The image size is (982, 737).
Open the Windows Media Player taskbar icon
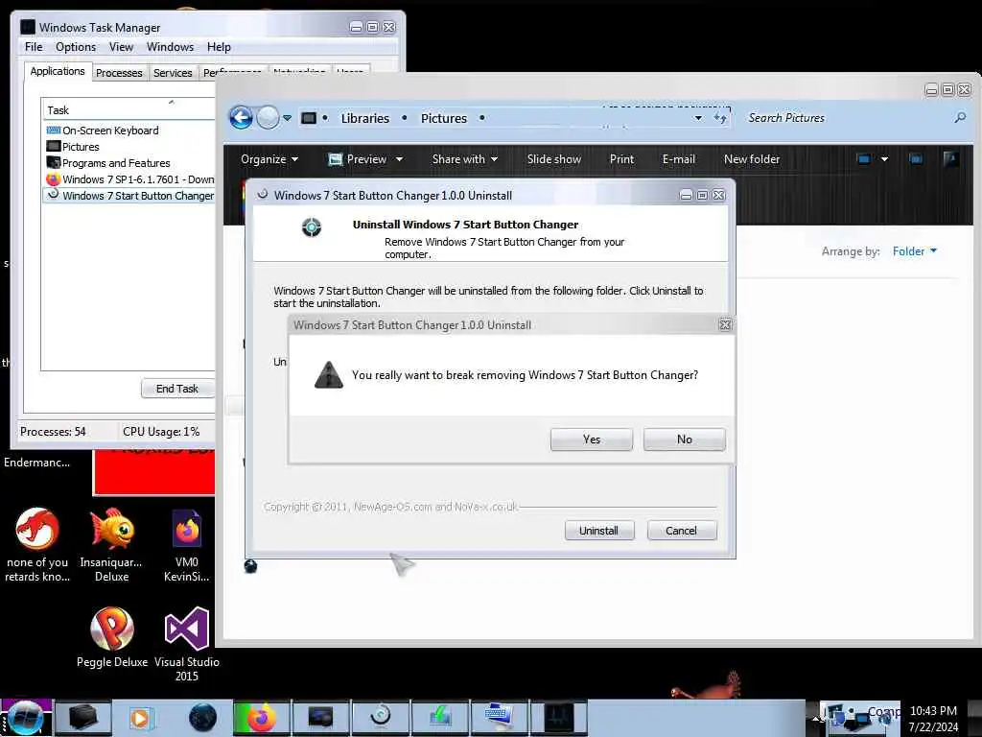point(142,718)
